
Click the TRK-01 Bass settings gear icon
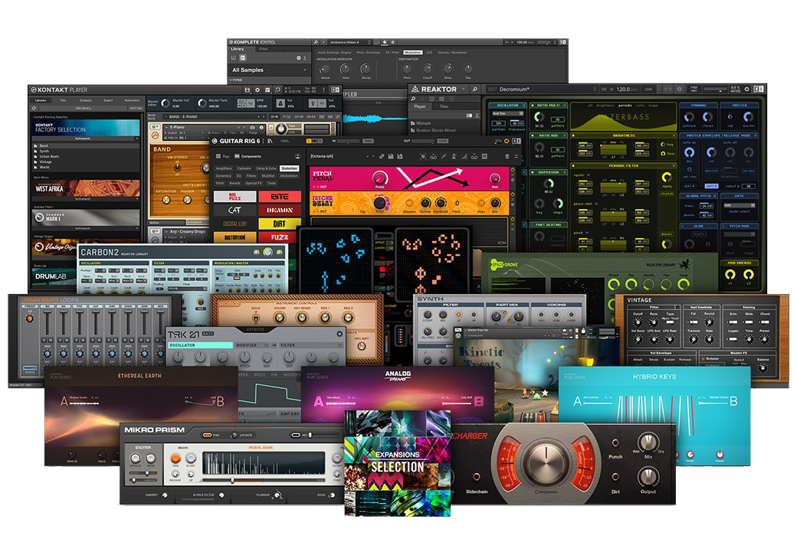pyautogui.click(x=340, y=334)
